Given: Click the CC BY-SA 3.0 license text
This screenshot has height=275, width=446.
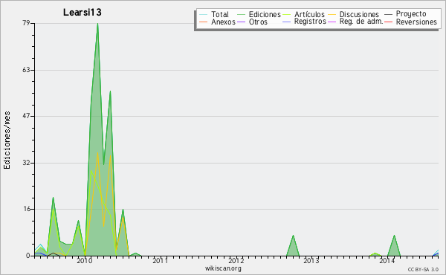Looking at the screenshot, I should pos(423,269).
